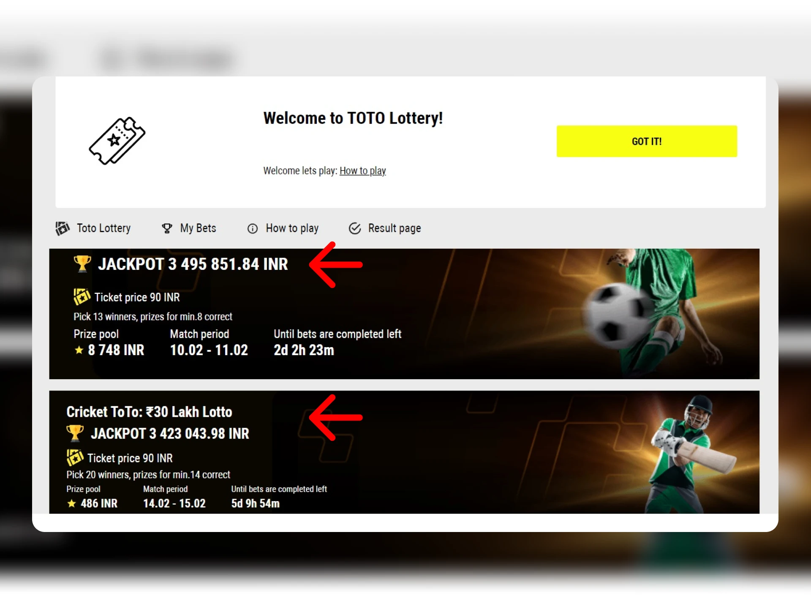This screenshot has width=811, height=608.
Task: Open the football jackpot lottery banner
Action: click(404, 314)
